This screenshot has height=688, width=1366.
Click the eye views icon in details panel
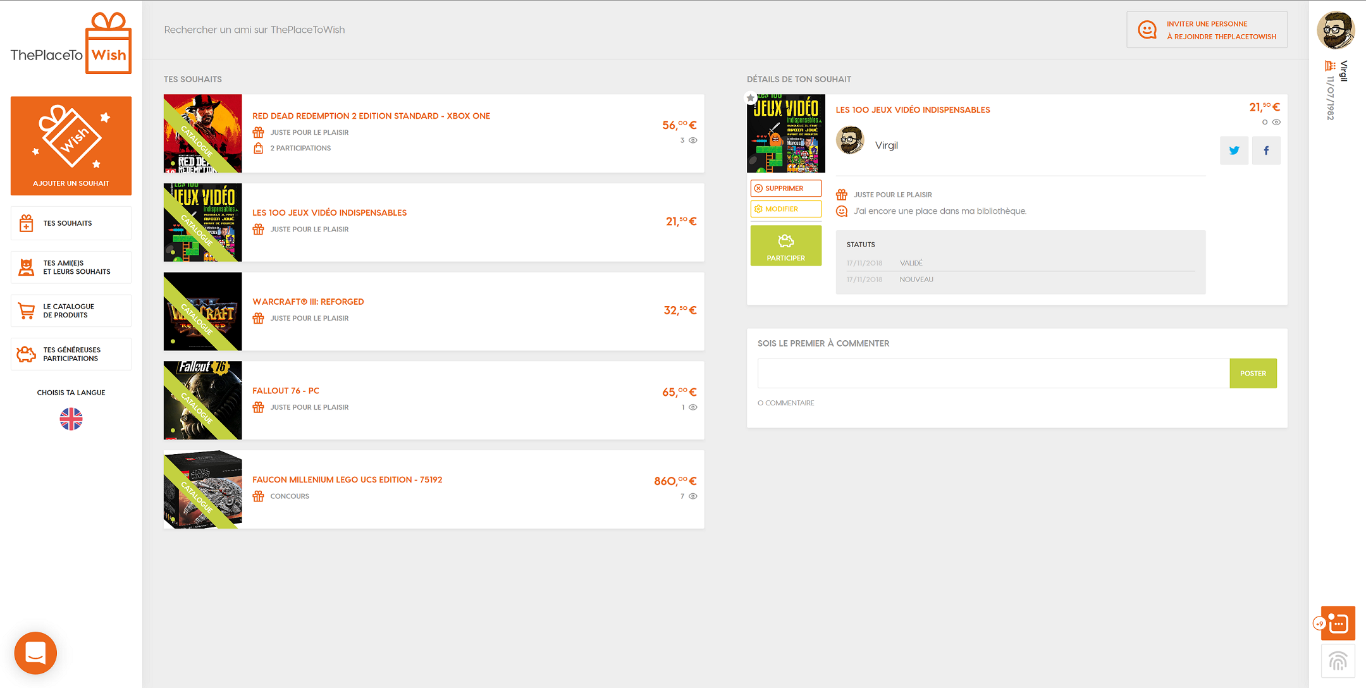click(x=1276, y=122)
